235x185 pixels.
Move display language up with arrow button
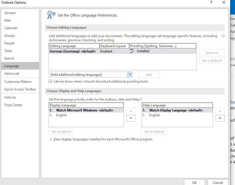pyautogui.click(x=131, y=111)
